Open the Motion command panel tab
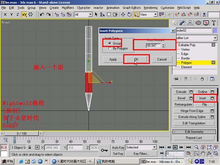Screen dimensions: 220x165 click(198, 23)
